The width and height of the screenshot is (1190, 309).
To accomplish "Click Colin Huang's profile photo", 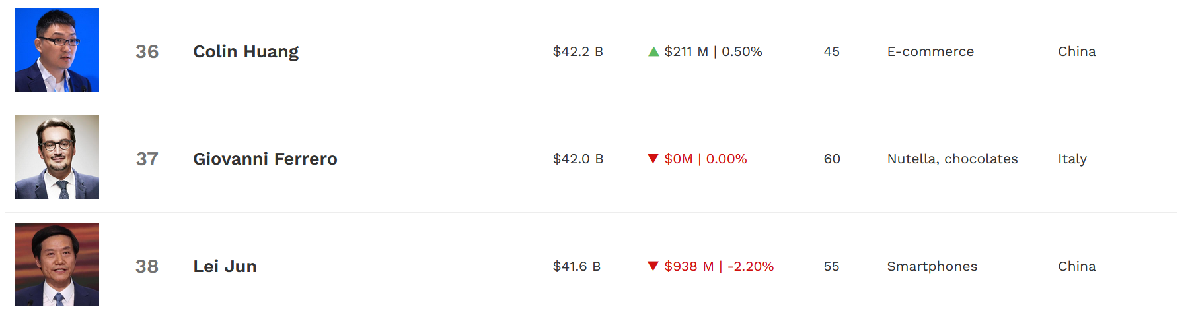I will tap(57, 50).
